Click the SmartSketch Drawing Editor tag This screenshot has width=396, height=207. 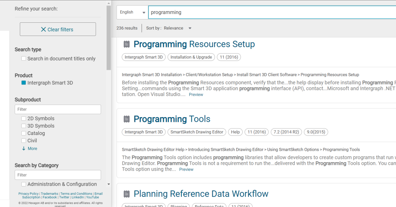[x=197, y=132]
